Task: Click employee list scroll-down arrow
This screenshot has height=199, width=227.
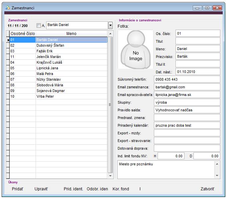Action: pyautogui.click(x=110, y=176)
